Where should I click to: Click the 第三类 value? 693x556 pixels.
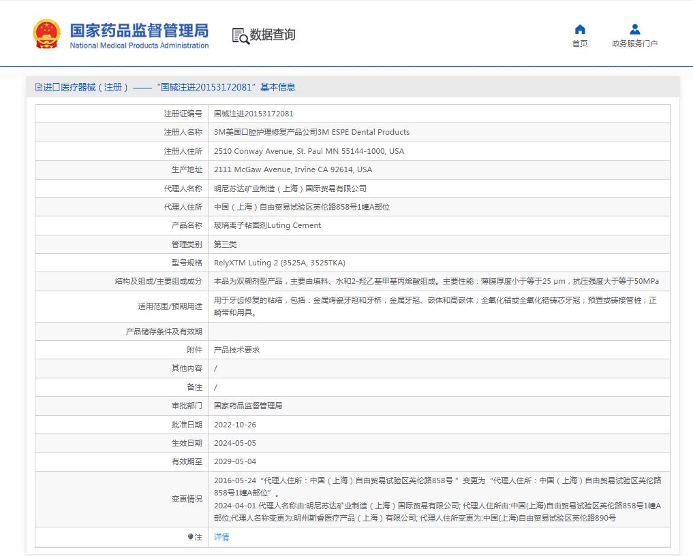[x=226, y=244]
